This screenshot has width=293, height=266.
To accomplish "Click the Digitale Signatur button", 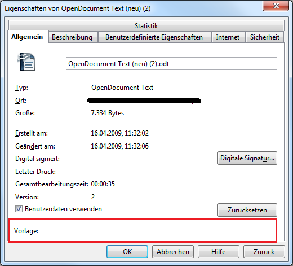I will click(247, 158).
